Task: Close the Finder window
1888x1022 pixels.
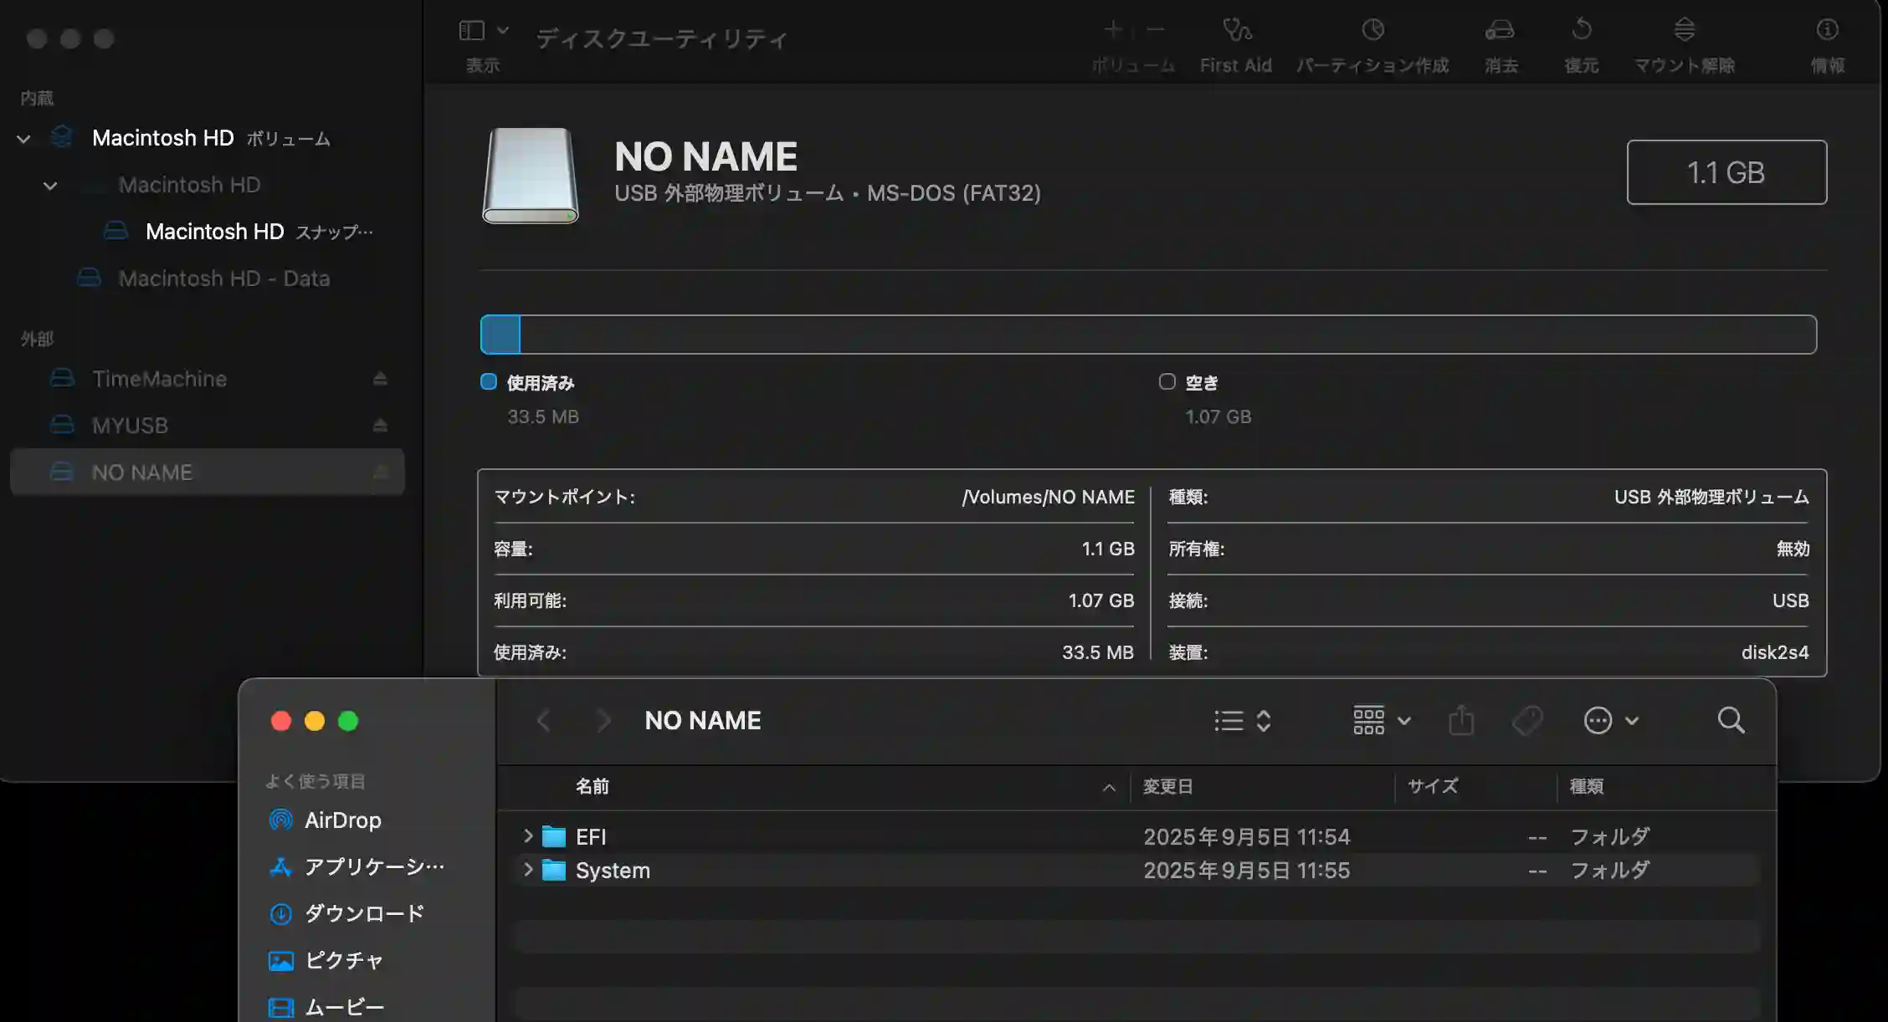Action: 281,721
